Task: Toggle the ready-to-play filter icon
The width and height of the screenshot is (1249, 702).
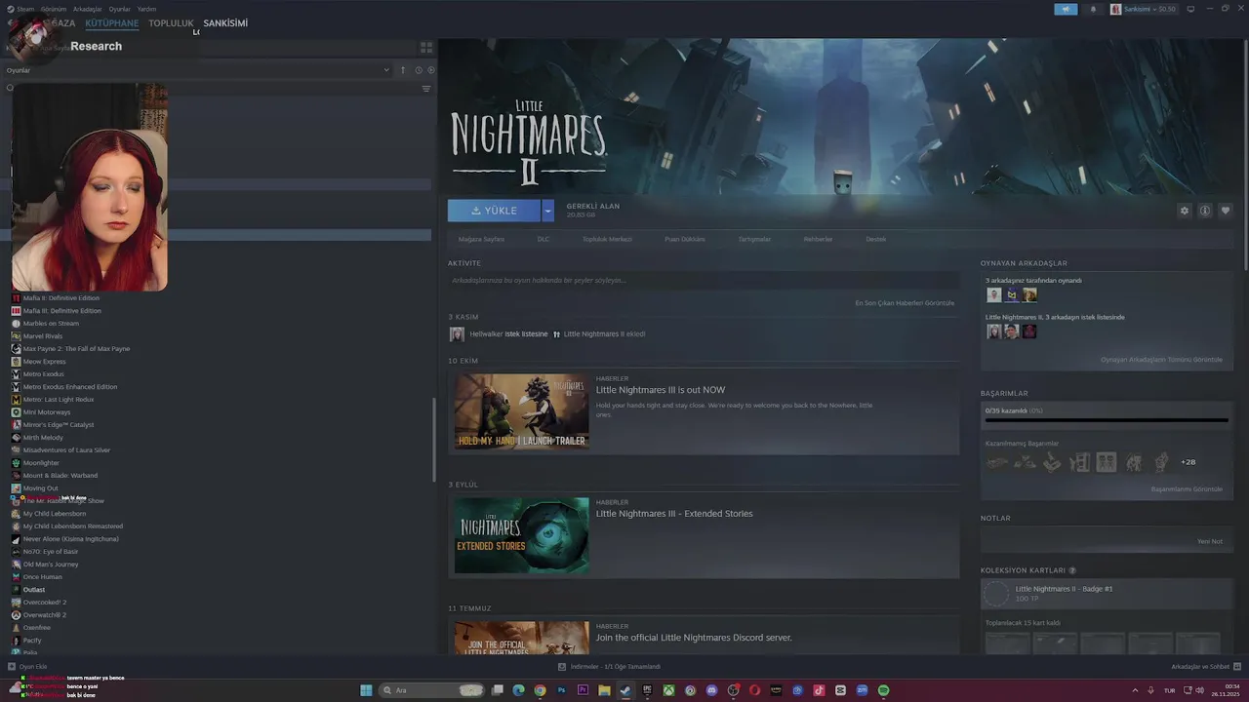Action: 431,70
